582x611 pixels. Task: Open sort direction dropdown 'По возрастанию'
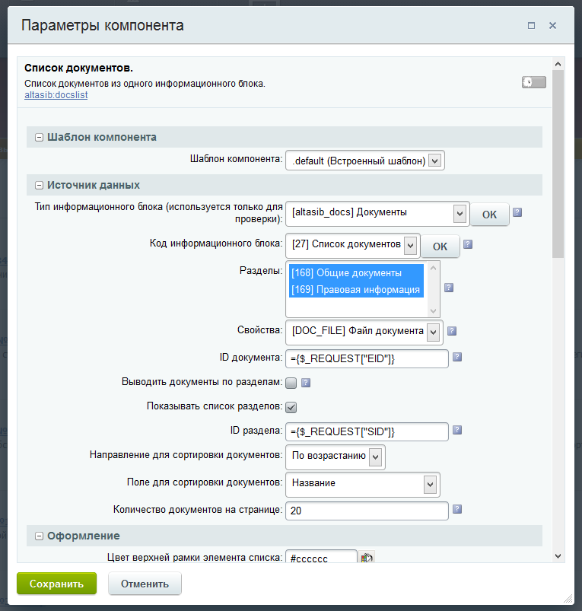pyautogui.click(x=335, y=457)
